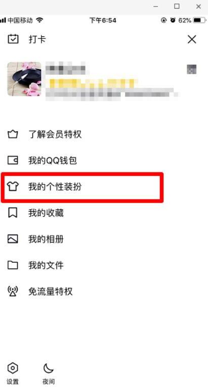208x387 pixels.
Task: Click the QQ wallet icon
Action: tap(13, 161)
